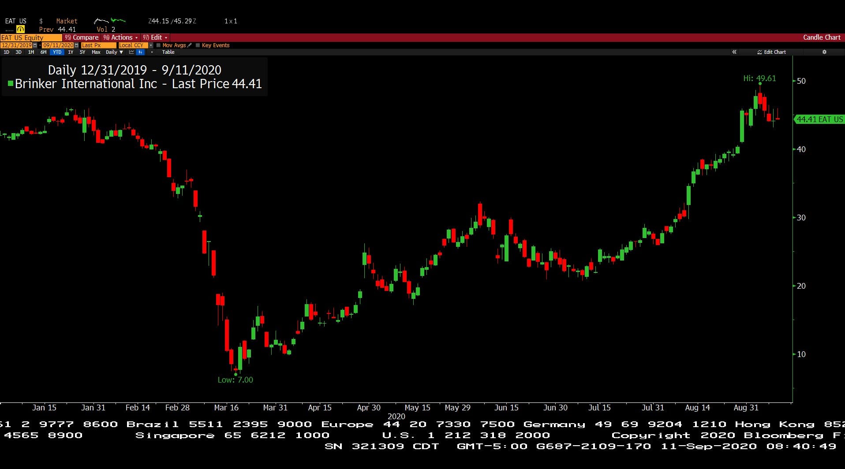Image resolution: width=845 pixels, height=469 pixels.
Task: Click the 12/31/2019 start date field
Action: click(16, 45)
